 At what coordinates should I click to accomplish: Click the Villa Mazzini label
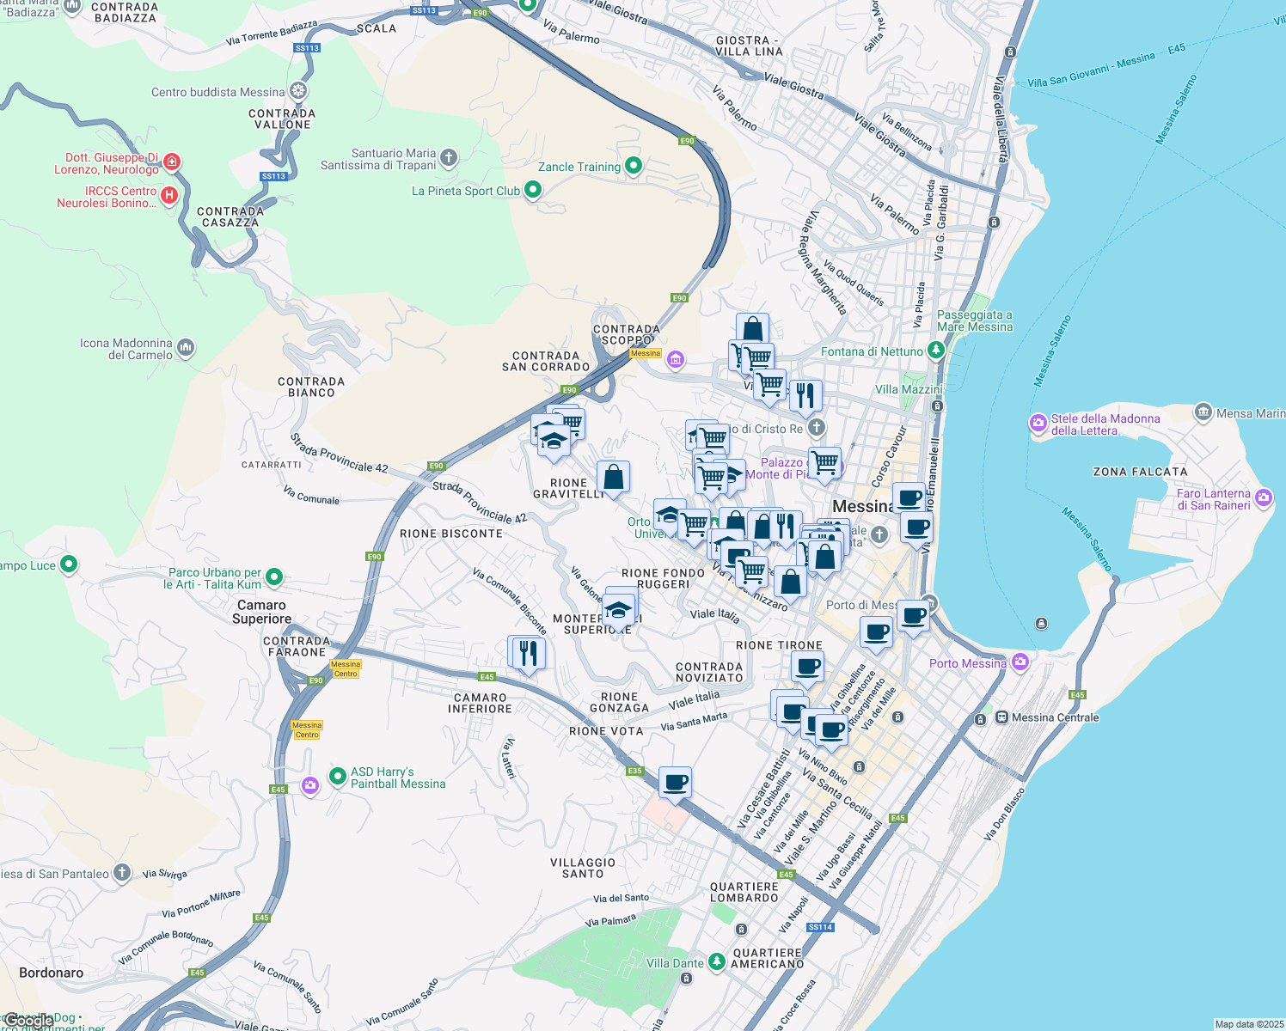(909, 389)
